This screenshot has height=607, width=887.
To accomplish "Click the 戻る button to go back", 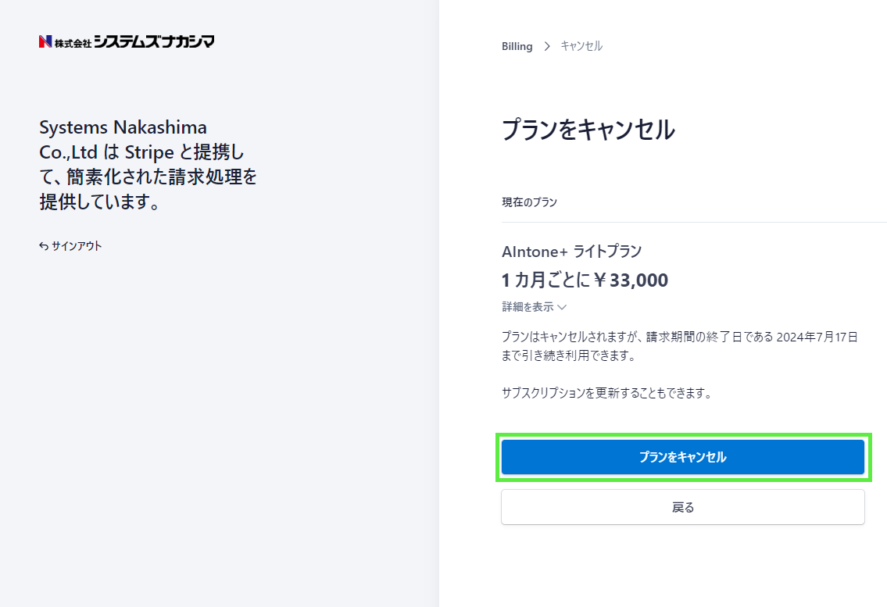I will (682, 507).
